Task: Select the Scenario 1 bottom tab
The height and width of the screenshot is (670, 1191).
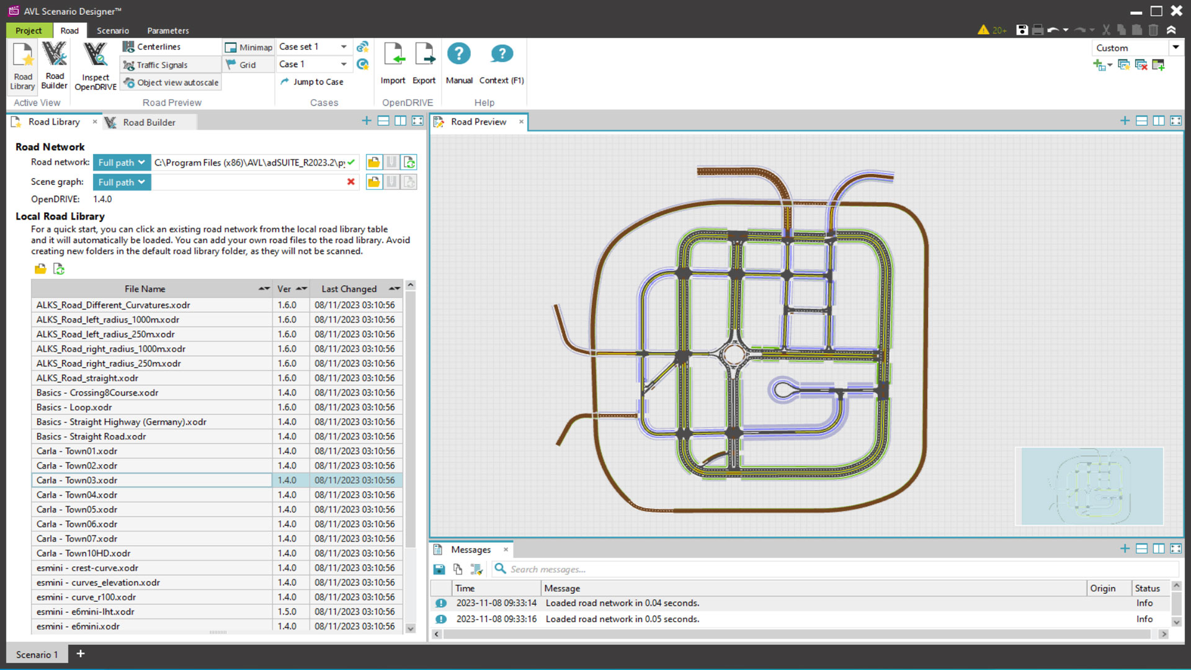Action: pos(37,654)
